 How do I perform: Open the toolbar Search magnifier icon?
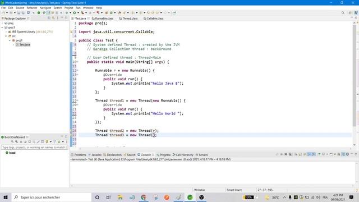click(343, 13)
